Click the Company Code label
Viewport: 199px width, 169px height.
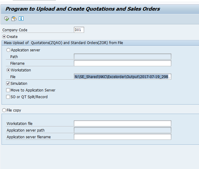coord(15,30)
